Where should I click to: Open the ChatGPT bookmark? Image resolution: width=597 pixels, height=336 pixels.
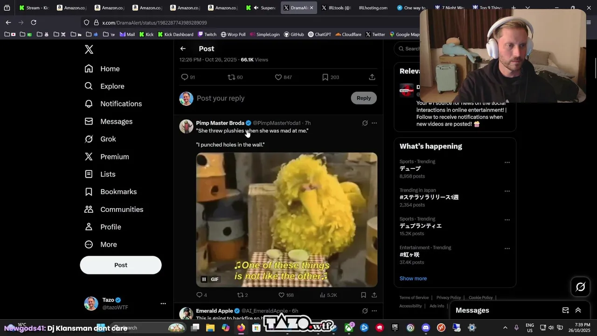click(320, 35)
